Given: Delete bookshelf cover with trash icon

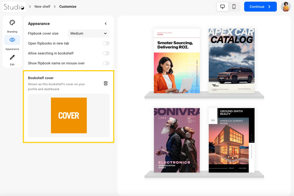Looking at the screenshot, I should 106,83.
